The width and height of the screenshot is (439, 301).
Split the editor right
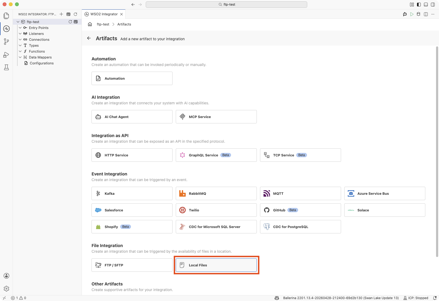click(426, 14)
